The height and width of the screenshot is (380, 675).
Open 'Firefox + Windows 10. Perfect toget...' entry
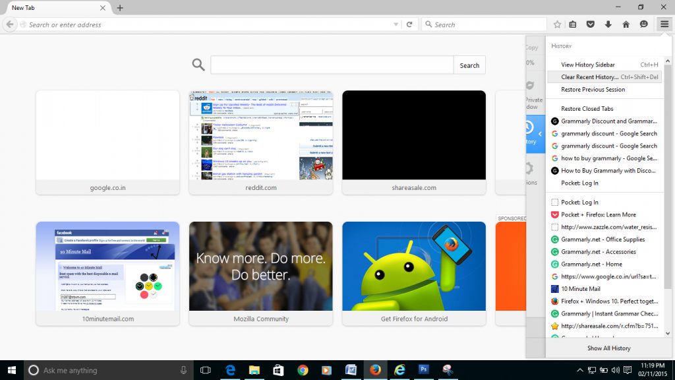point(605,301)
